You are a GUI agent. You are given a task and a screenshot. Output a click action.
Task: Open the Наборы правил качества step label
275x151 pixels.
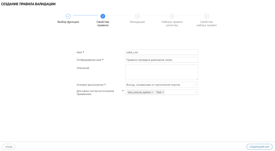click(x=172, y=24)
